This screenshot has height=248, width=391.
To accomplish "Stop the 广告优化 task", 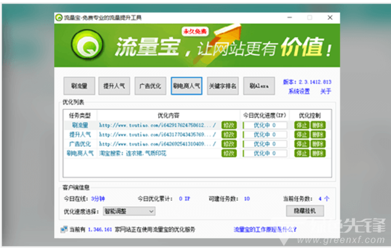I will click(302, 144).
